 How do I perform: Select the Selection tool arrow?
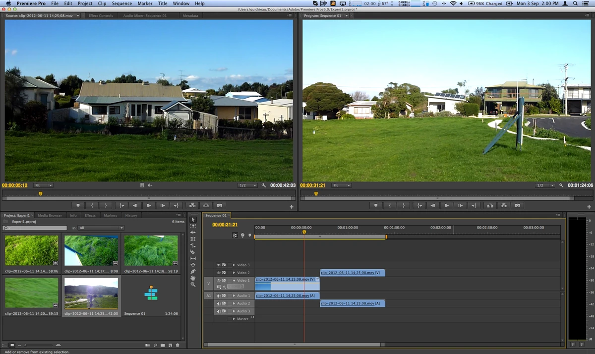tap(193, 219)
